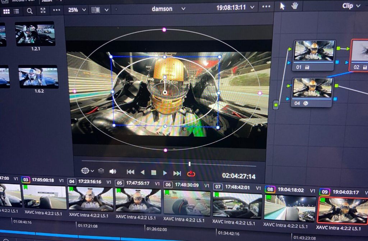The height and width of the screenshot is (241, 368).
Task: Toggle the split screen viewer mode
Action: point(96,10)
